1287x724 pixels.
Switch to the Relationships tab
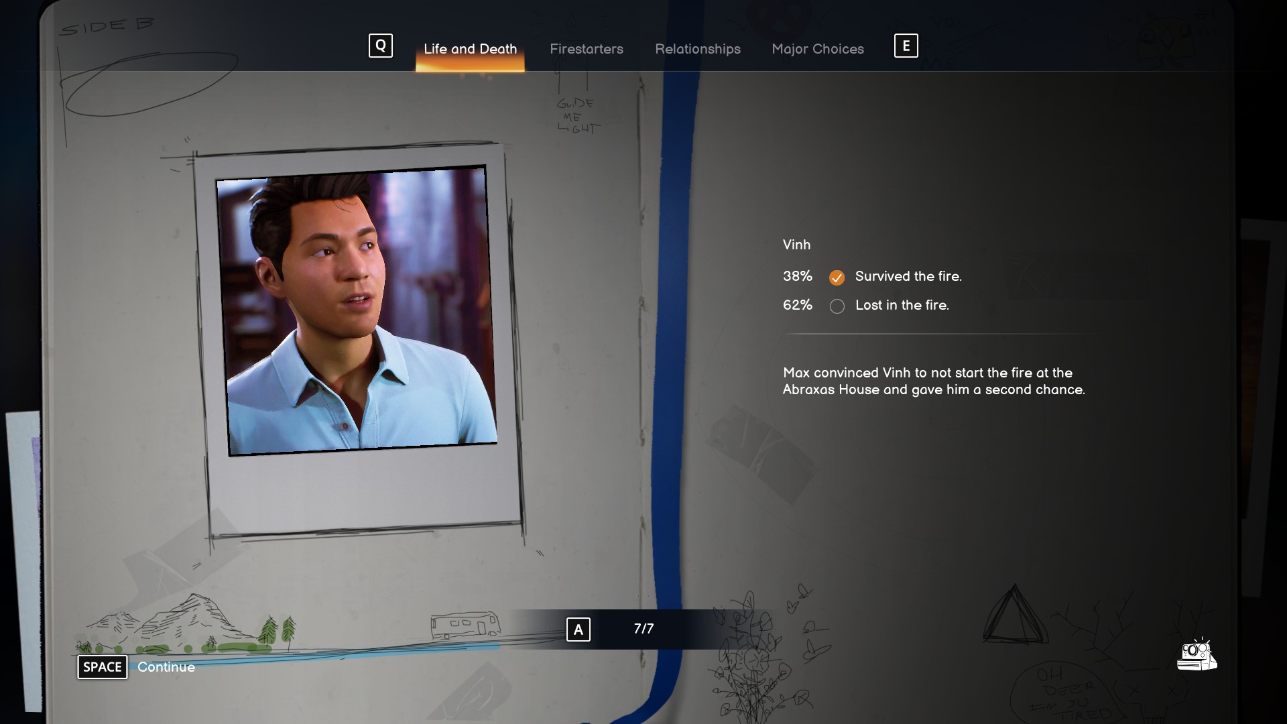(x=697, y=49)
